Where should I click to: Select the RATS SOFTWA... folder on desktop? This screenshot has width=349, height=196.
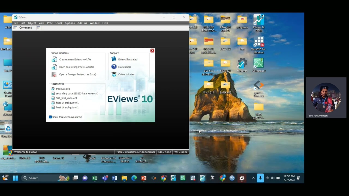tap(258, 111)
